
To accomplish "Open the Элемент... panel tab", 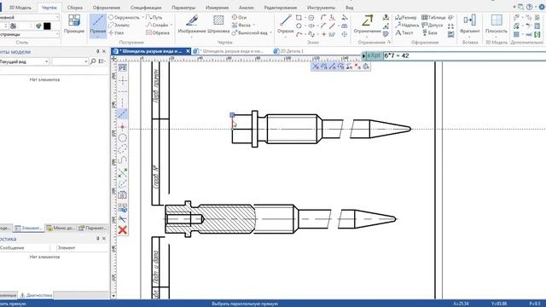I will (28, 228).
